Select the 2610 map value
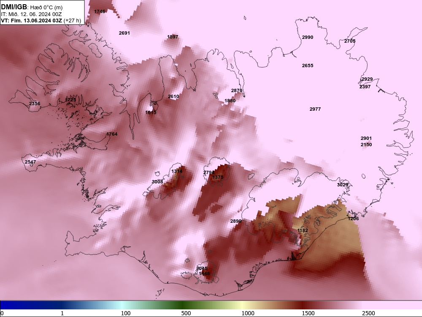422x317 pixels. [173, 96]
